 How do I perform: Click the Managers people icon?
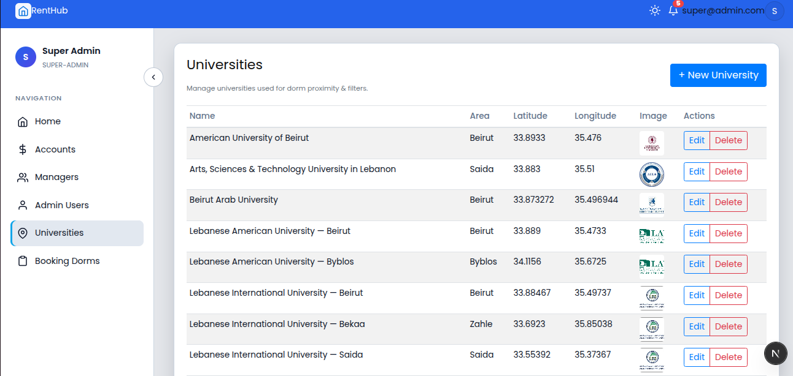click(23, 178)
